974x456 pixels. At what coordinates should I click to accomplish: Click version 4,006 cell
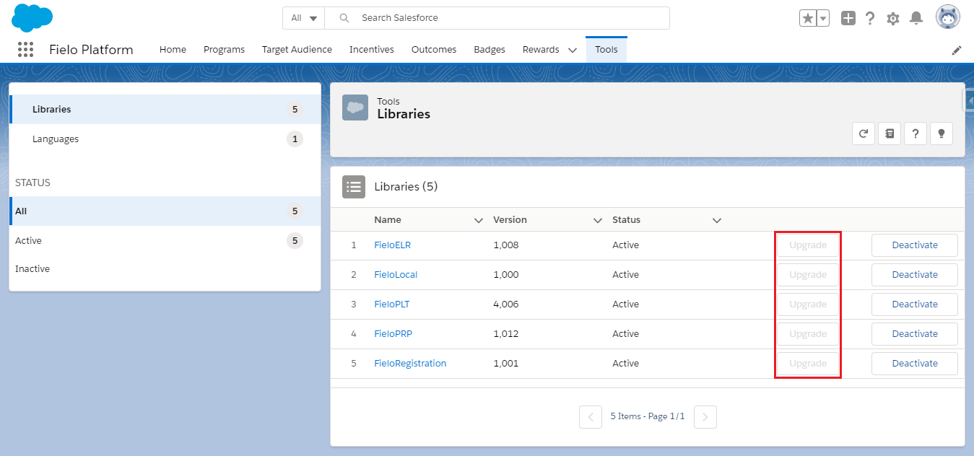505,304
